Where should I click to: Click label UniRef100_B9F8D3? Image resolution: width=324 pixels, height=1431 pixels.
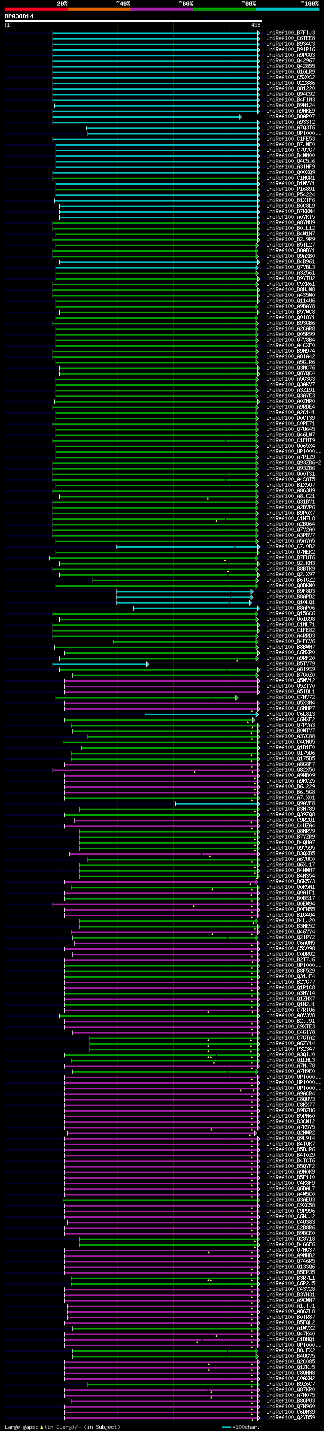(x=290, y=591)
